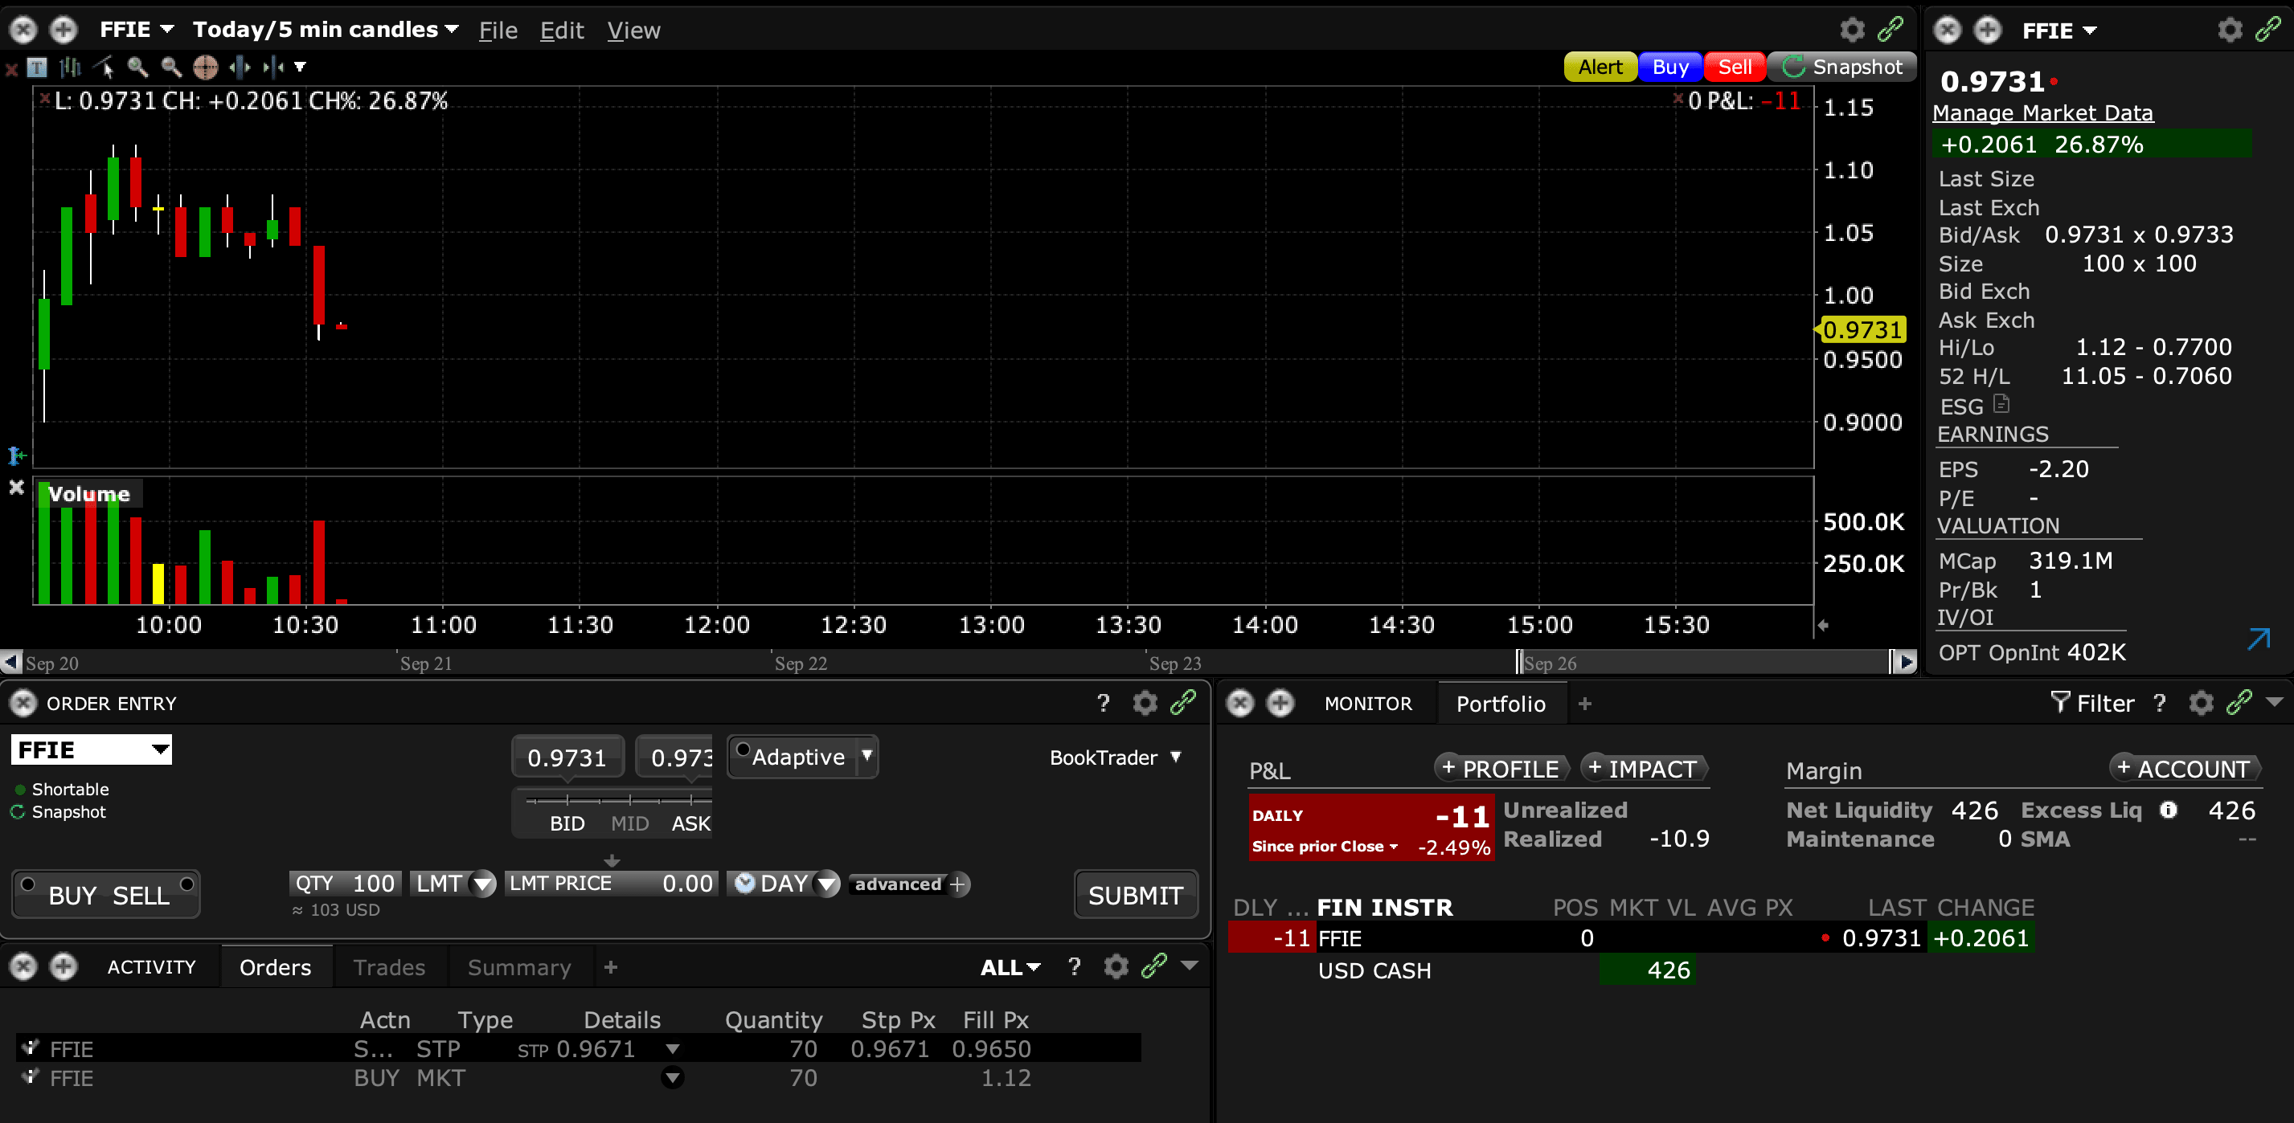Viewport: 2294px width, 1123px height.
Task: Open the Today/5 min candles dropdown
Action: click(x=326, y=31)
